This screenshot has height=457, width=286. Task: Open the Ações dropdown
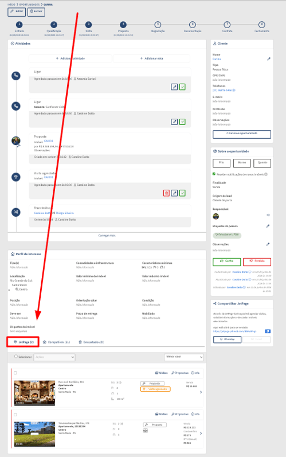(54, 357)
